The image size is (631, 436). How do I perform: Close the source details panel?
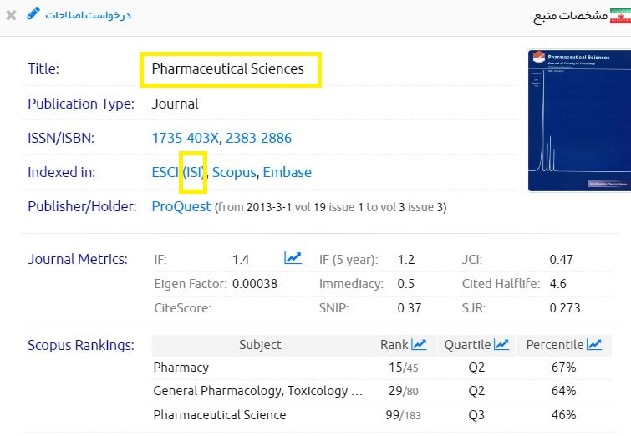(11, 15)
